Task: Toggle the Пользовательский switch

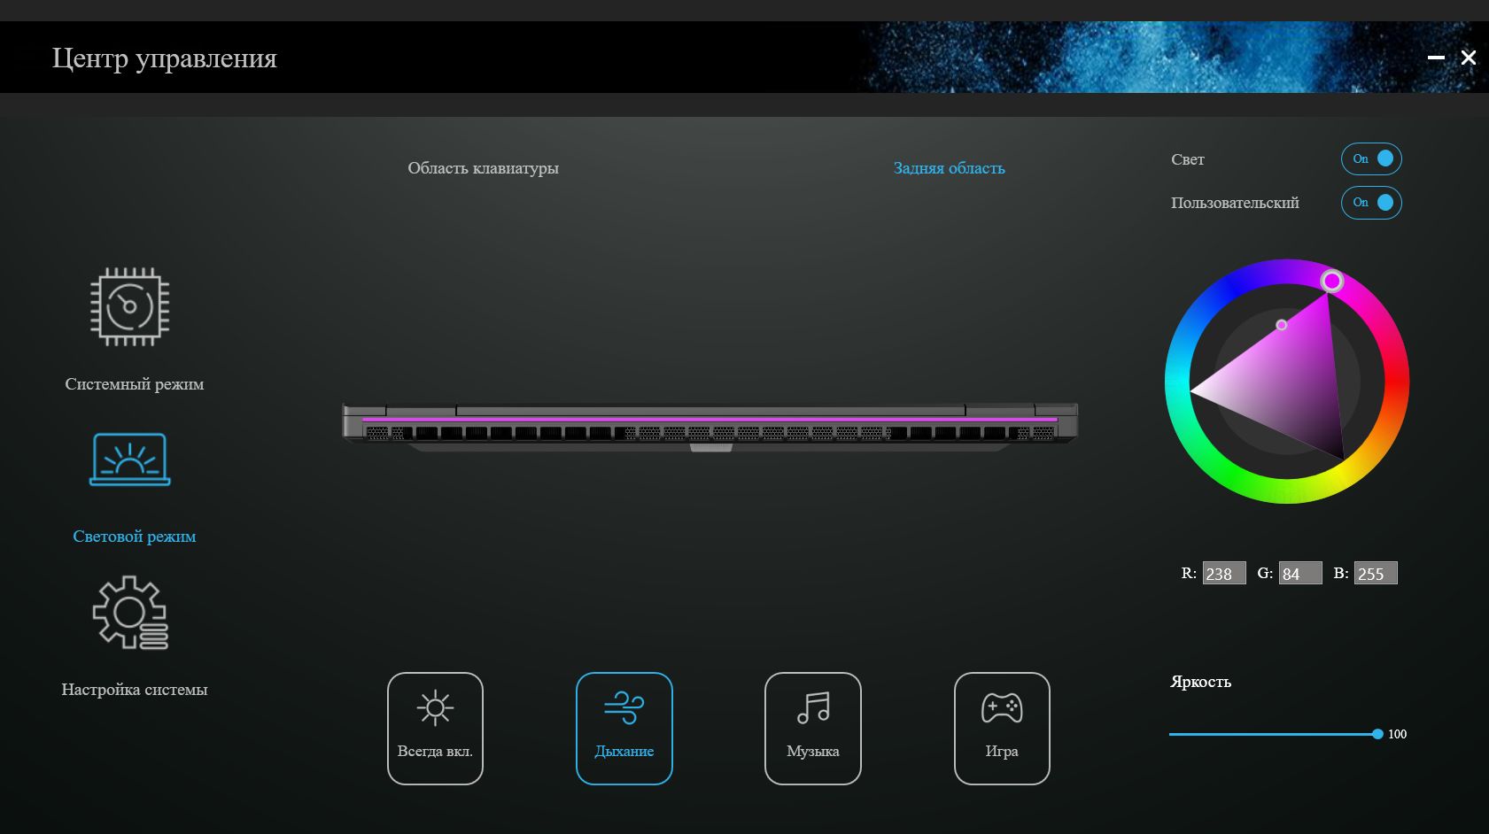Action: pos(1371,203)
